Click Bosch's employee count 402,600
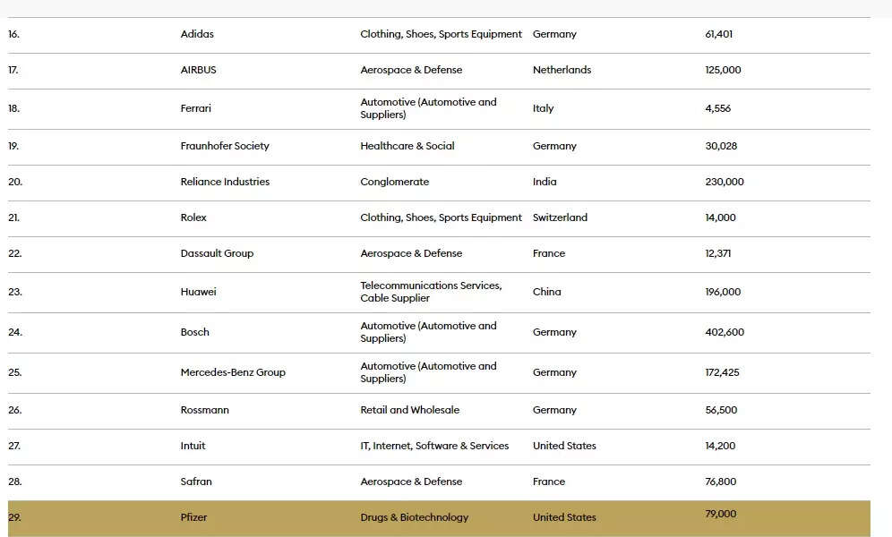The width and height of the screenshot is (892, 537). pyautogui.click(x=725, y=332)
